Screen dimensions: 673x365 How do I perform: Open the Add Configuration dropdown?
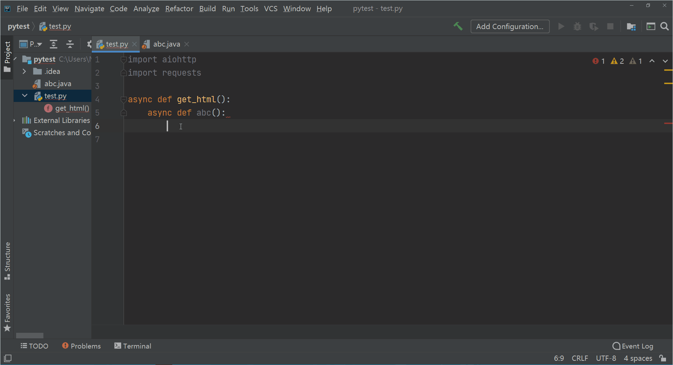510,26
